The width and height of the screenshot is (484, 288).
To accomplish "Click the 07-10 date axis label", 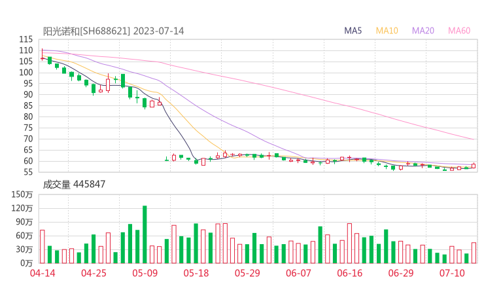I will click(x=452, y=273).
